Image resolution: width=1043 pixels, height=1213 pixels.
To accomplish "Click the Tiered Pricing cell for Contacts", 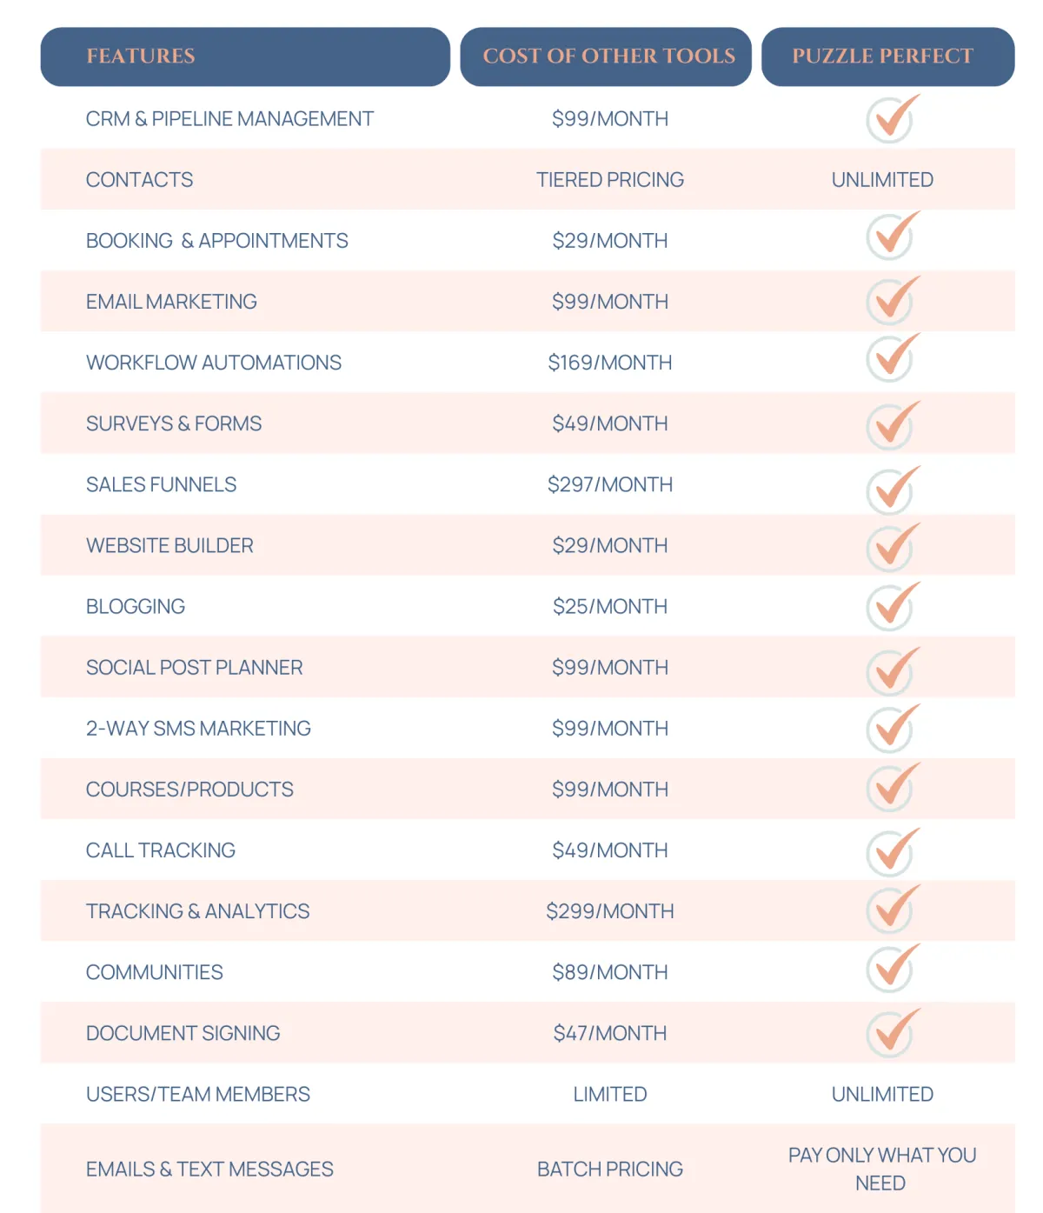I will pos(610,180).
